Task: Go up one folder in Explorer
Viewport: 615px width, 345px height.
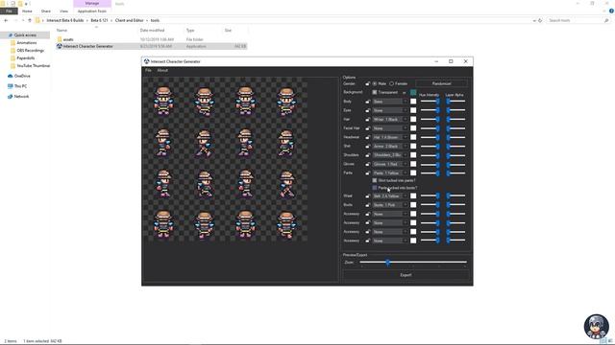Action: click(30, 20)
